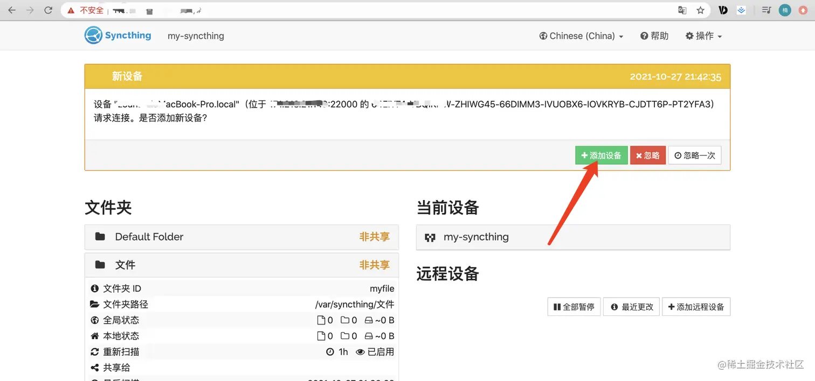Click the 当前设备 section heading
Screen dimensions: 815x381
coord(448,207)
